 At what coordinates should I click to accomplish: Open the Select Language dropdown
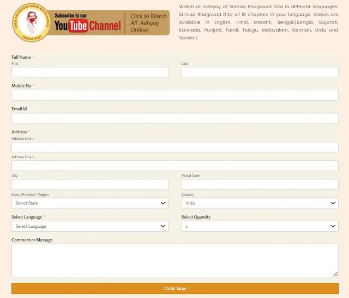point(90,226)
